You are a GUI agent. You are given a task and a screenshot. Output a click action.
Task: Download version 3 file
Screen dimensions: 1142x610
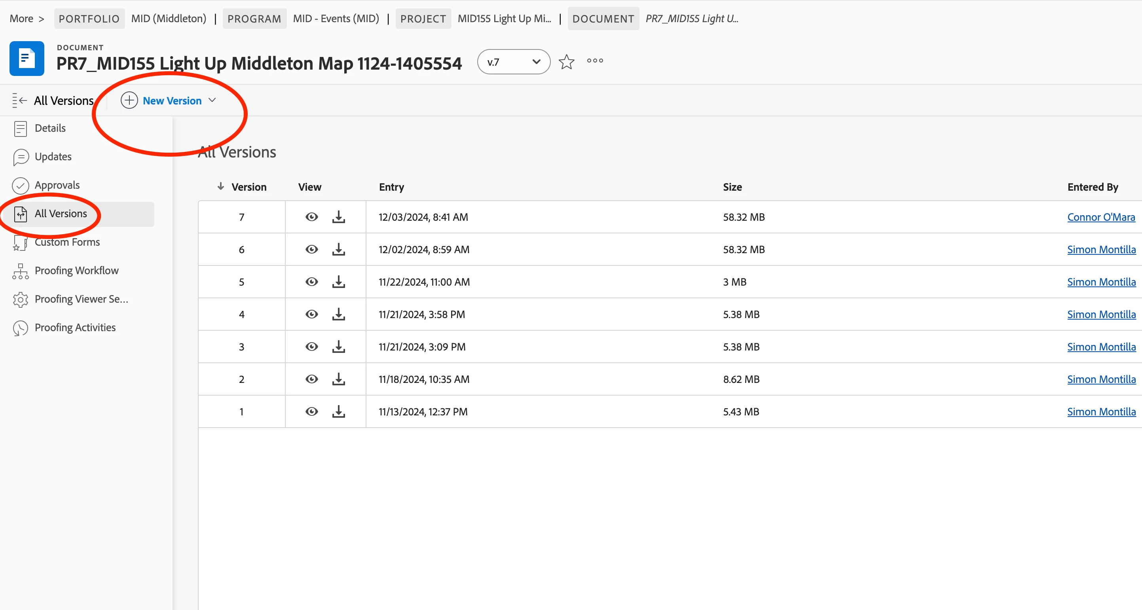[x=339, y=347]
